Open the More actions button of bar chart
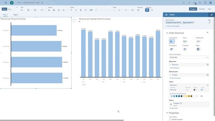 (74, 19)
